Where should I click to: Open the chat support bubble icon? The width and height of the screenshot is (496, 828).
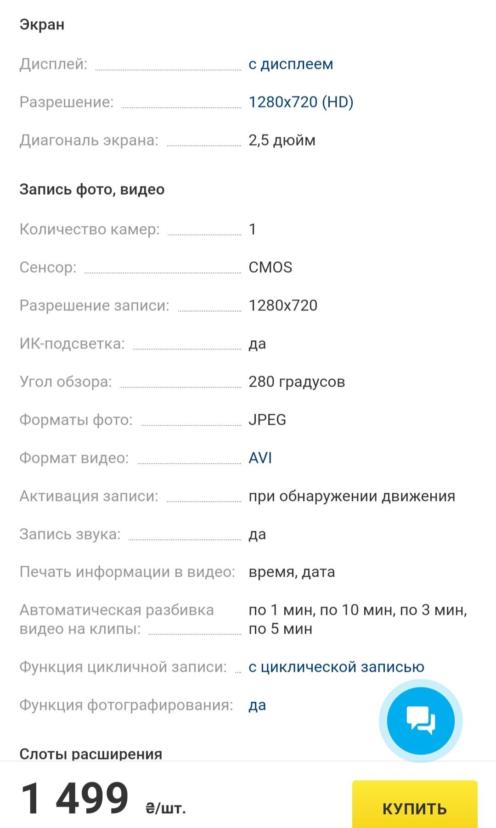[421, 721]
